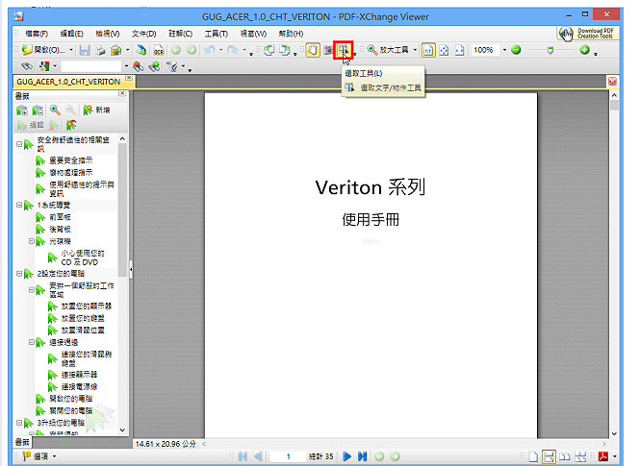This screenshot has width=640, height=466.
Task: Click the search text input field
Action: pos(91,66)
